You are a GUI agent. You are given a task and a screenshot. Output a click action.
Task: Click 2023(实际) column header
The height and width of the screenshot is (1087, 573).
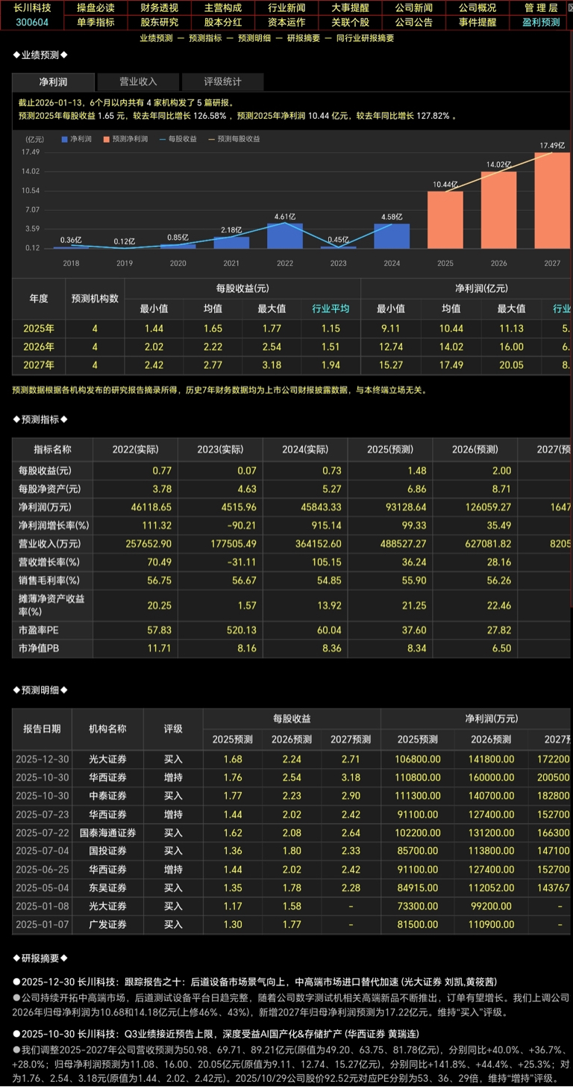[220, 450]
